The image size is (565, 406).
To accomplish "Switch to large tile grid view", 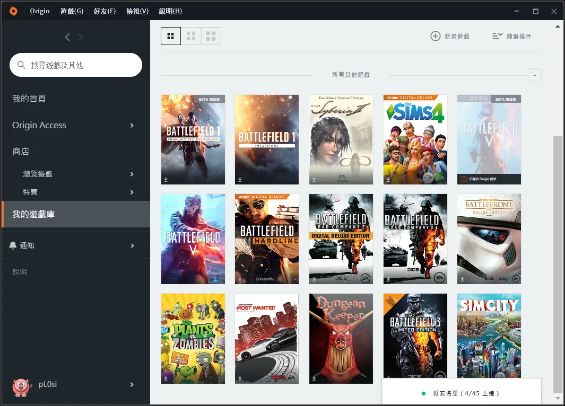I will tap(211, 36).
